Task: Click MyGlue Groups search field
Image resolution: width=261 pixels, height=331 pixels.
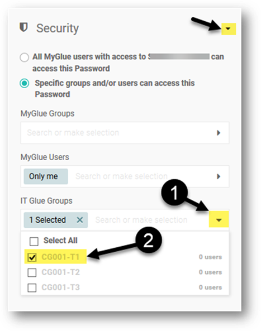Action: (125, 133)
